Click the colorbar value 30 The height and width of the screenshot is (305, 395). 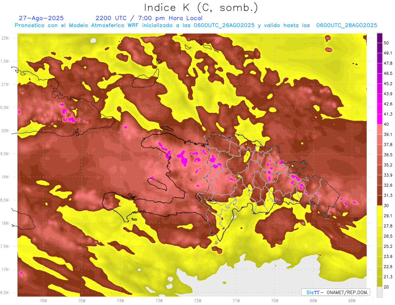[x=387, y=206]
